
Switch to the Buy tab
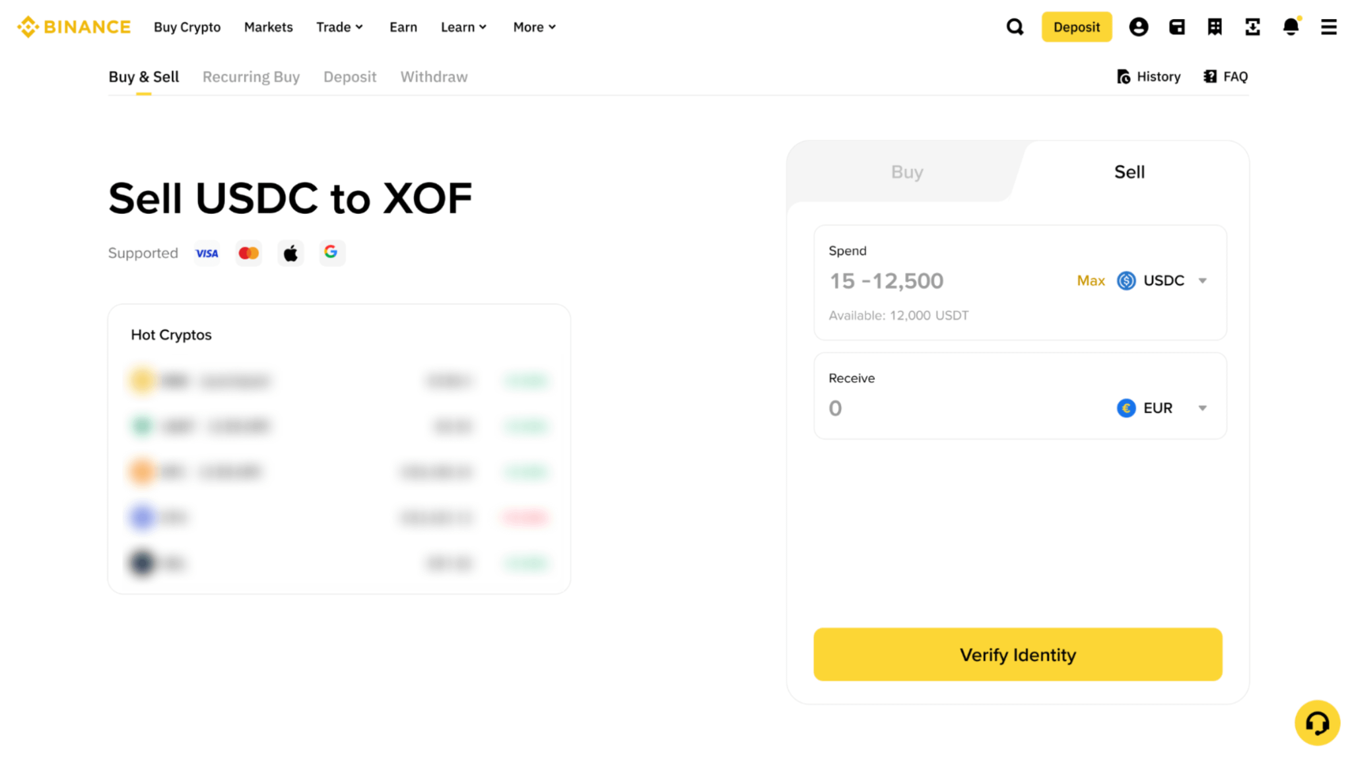[906, 172]
